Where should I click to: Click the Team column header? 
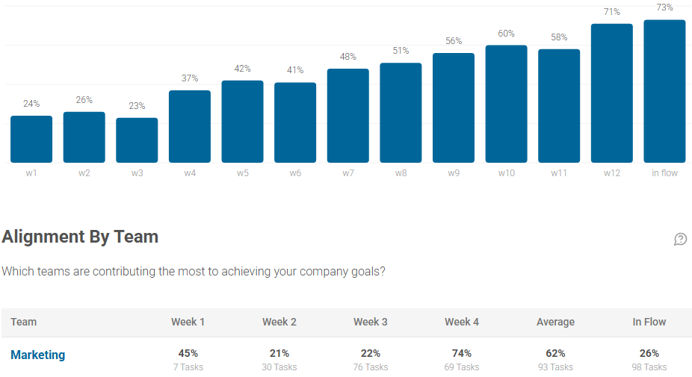(24, 322)
